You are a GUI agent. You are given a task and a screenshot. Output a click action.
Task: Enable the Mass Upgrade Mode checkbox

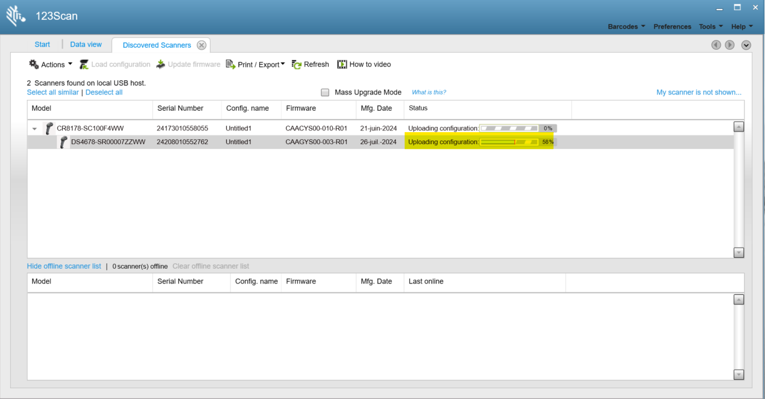point(325,93)
